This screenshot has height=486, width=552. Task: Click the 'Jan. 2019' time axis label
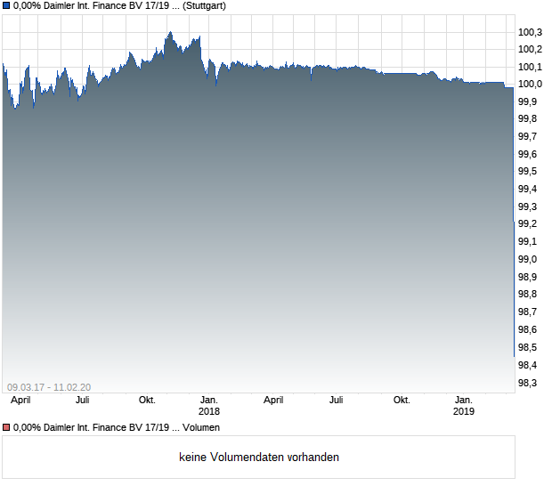point(464,406)
